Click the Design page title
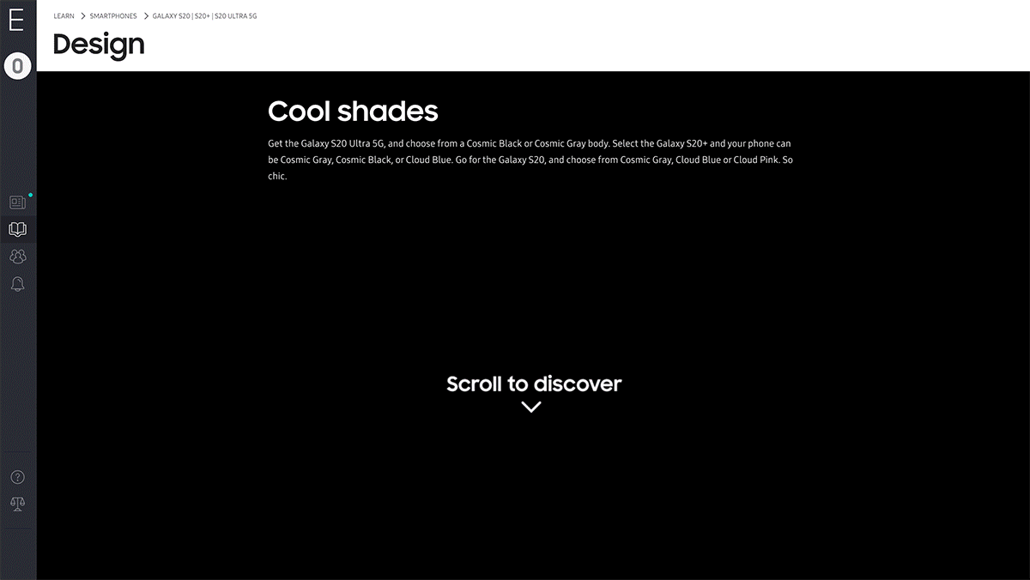Screen dimensions: 1030x580 point(99,44)
